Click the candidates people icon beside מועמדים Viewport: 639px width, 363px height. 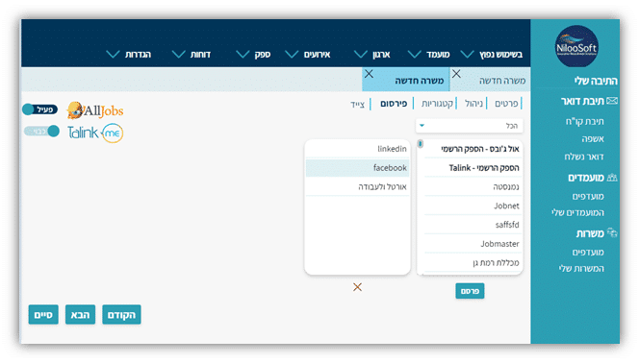[x=612, y=178]
